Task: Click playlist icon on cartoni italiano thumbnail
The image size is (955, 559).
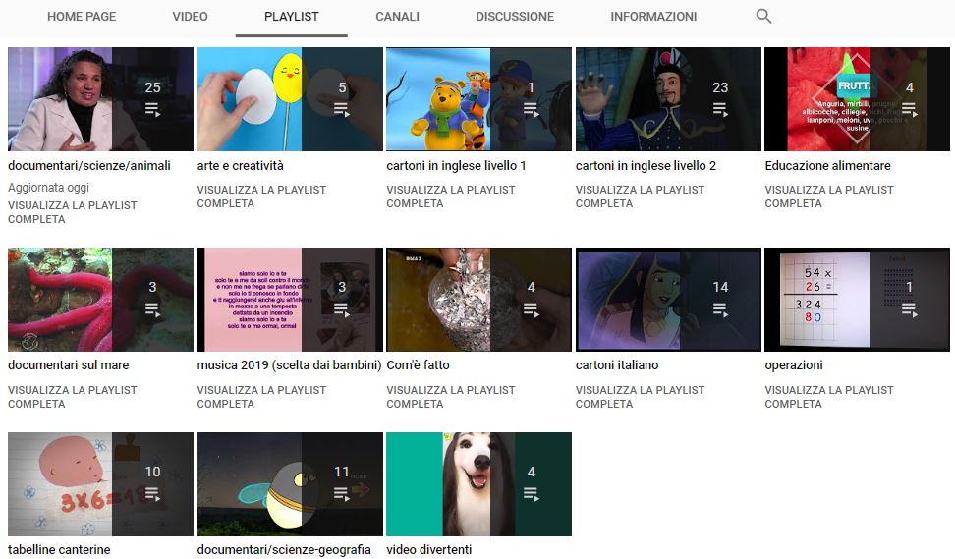Action: (x=720, y=310)
